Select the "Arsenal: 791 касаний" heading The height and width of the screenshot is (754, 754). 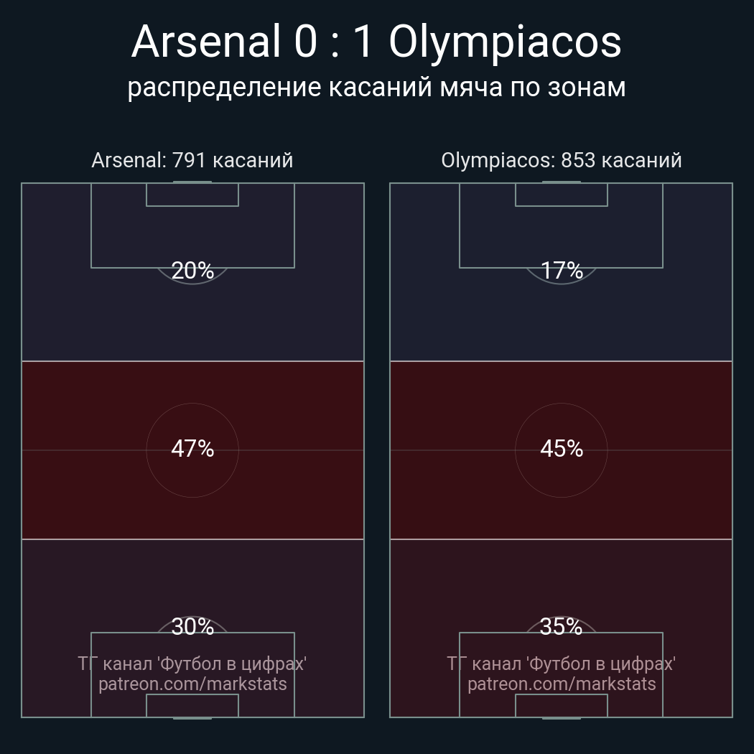click(192, 160)
